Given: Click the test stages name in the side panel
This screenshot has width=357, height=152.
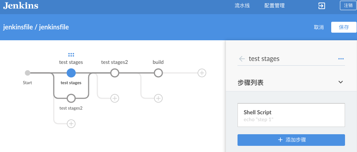Looking at the screenshot, I should [264, 59].
